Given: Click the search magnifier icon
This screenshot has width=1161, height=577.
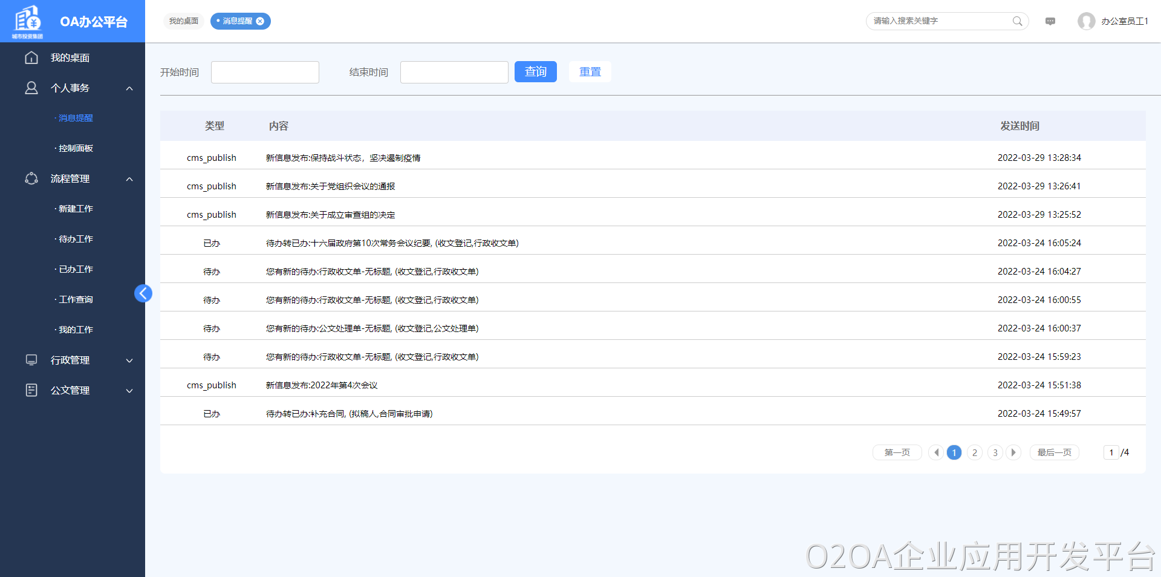Looking at the screenshot, I should [x=1017, y=21].
